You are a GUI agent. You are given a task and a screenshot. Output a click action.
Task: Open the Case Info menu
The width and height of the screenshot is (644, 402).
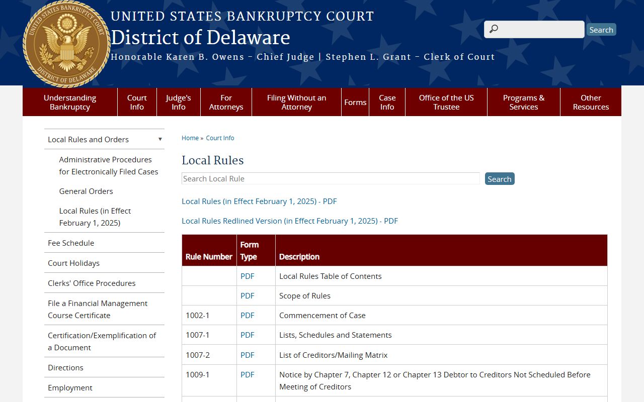tap(387, 102)
